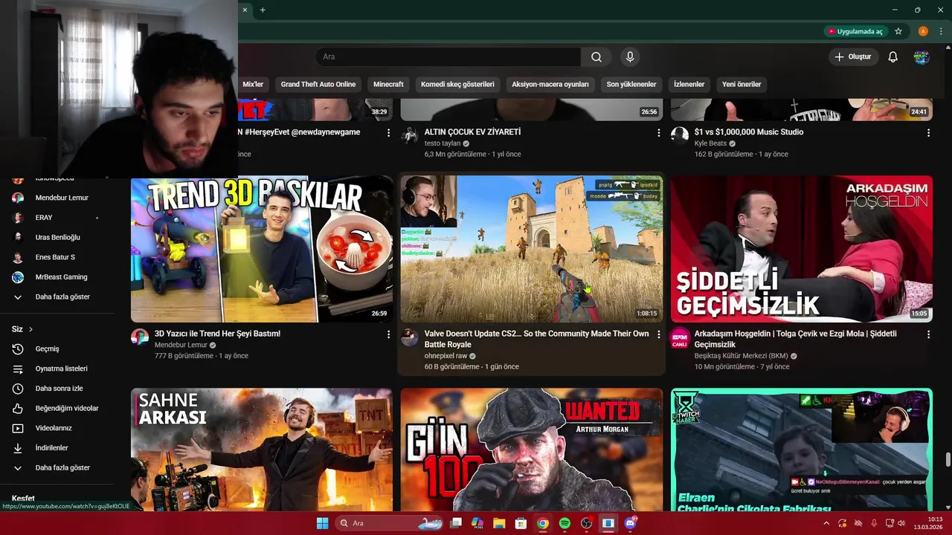Open BKM channel avatar with CANLI badge
Screen dimensions: 952x535
(680, 338)
